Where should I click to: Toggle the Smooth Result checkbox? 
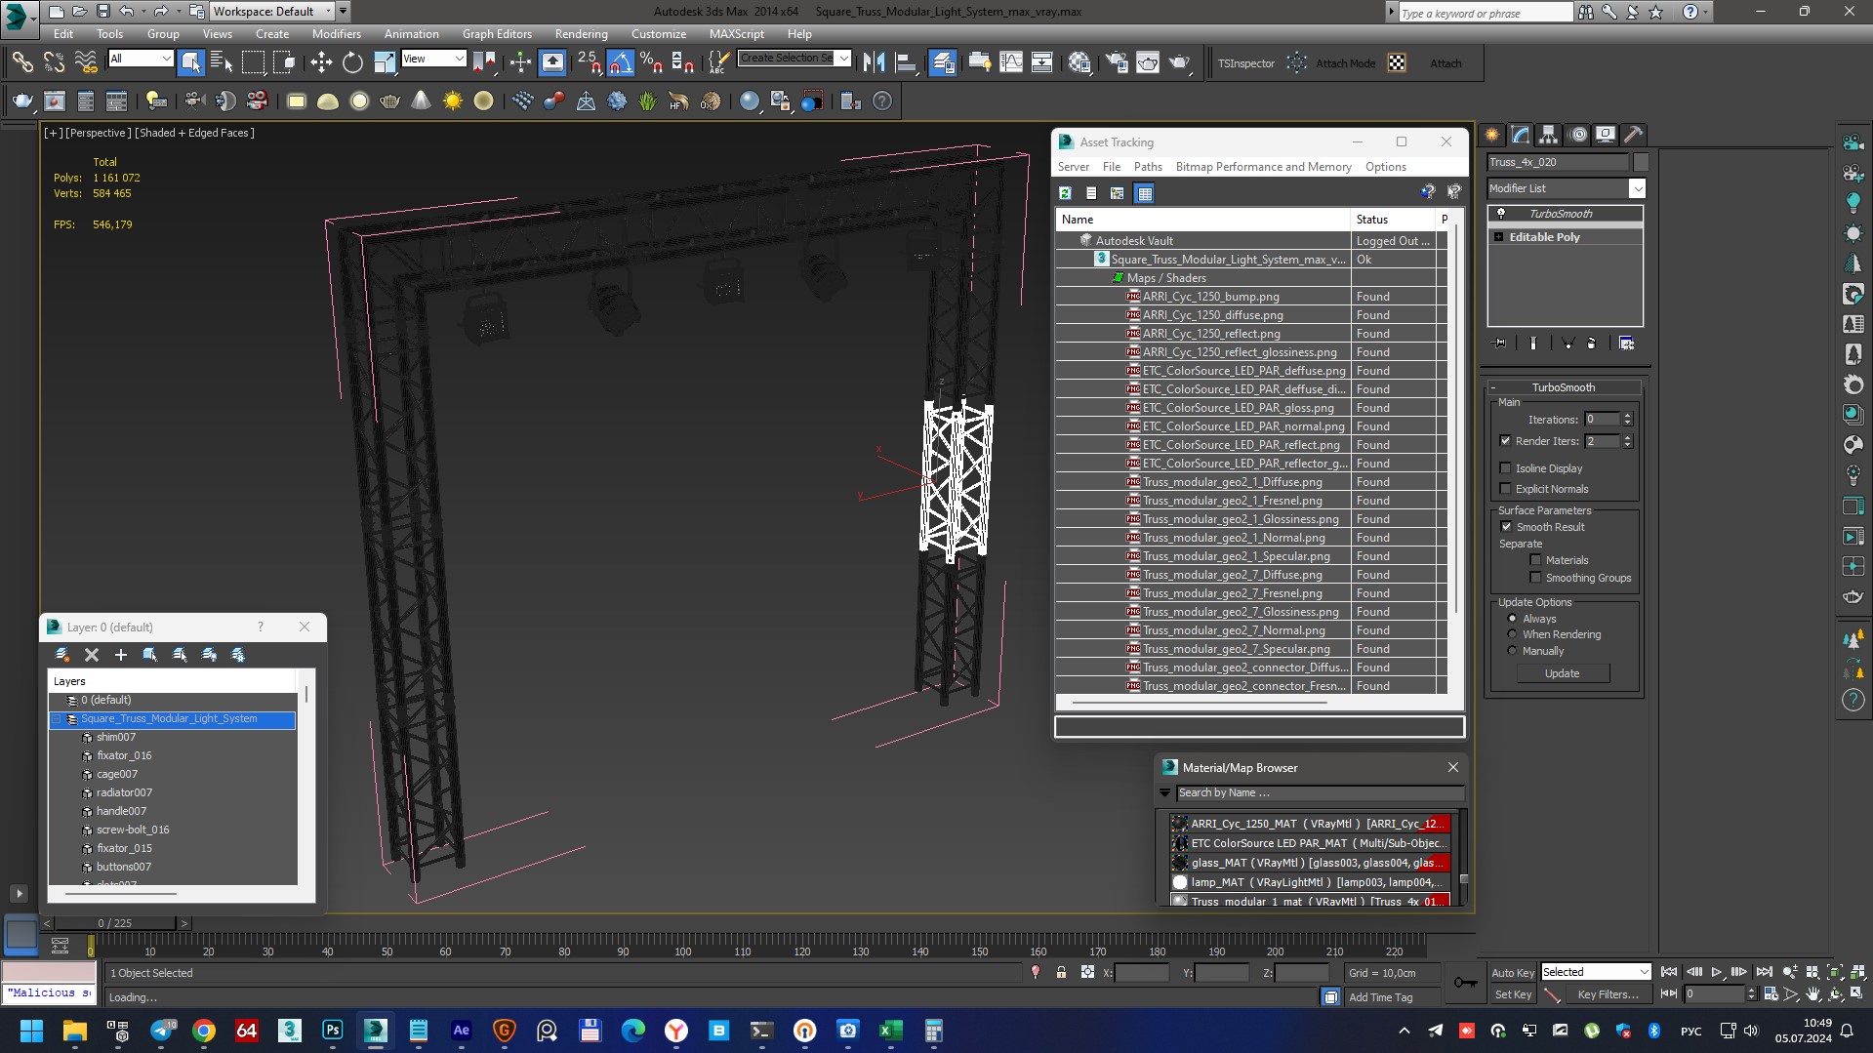(x=1506, y=527)
